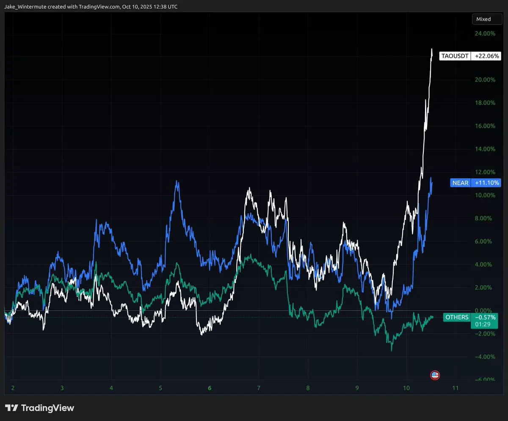Select the TAOUSDT series label
The height and width of the screenshot is (421, 508).
[x=455, y=56]
